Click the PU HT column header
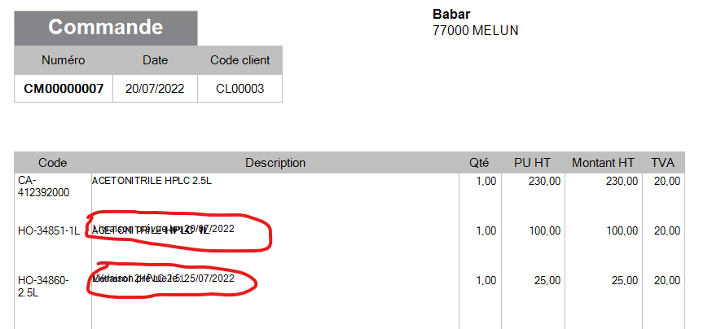Screen dimensions: 712x329 tap(532, 162)
